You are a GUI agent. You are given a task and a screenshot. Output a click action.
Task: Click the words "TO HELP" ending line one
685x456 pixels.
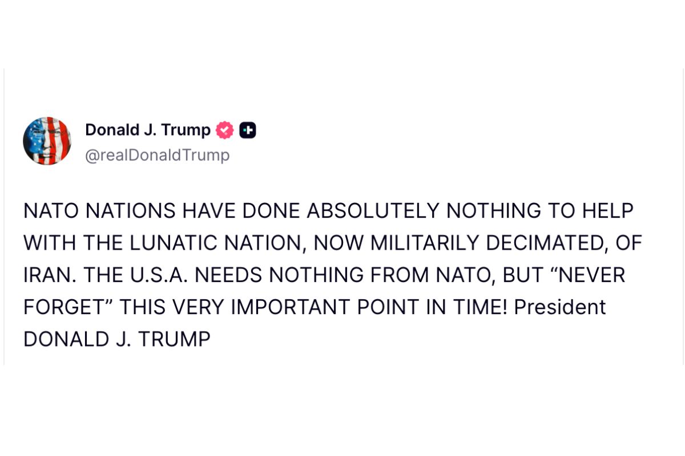[x=592, y=211]
